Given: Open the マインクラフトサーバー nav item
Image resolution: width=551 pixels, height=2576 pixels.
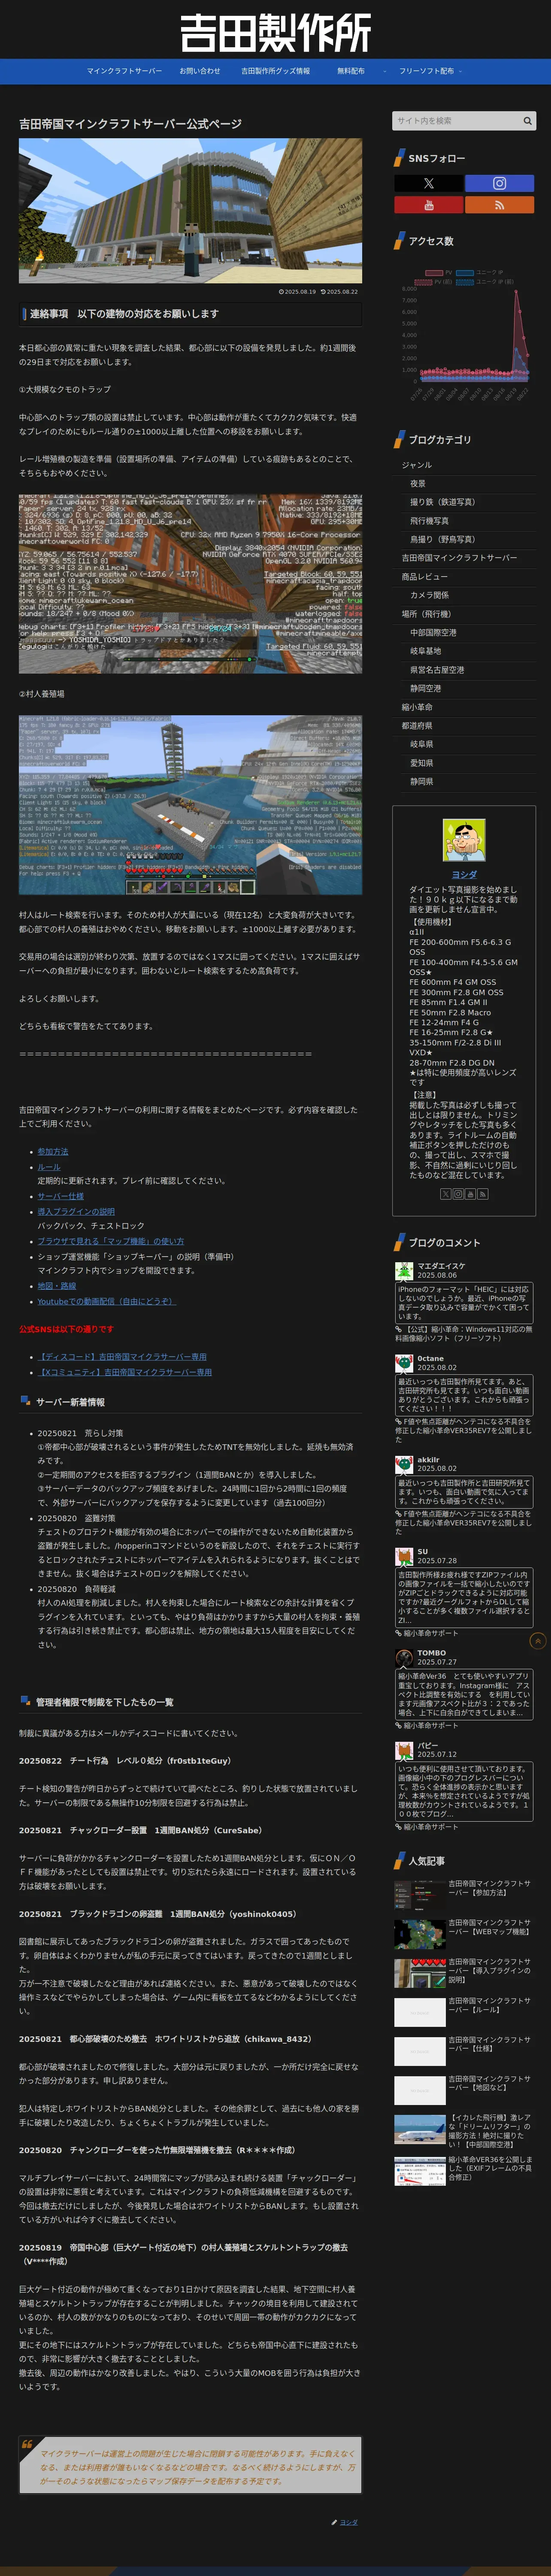Looking at the screenshot, I should click(124, 71).
